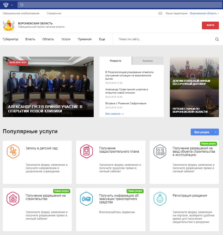Open the Все новости link
Screen dimensions: 223x235
pos(115,114)
